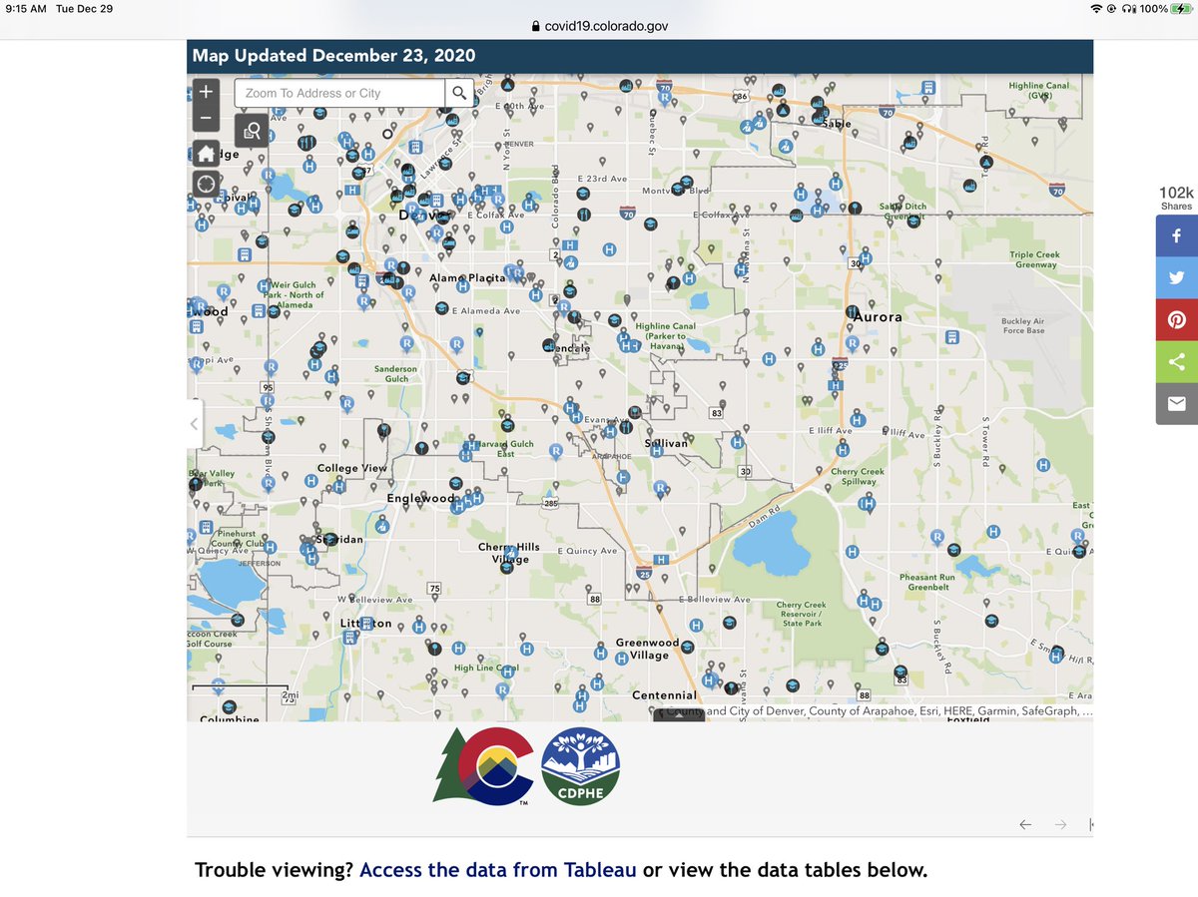
Task: Click the find my location button
Action: [206, 184]
